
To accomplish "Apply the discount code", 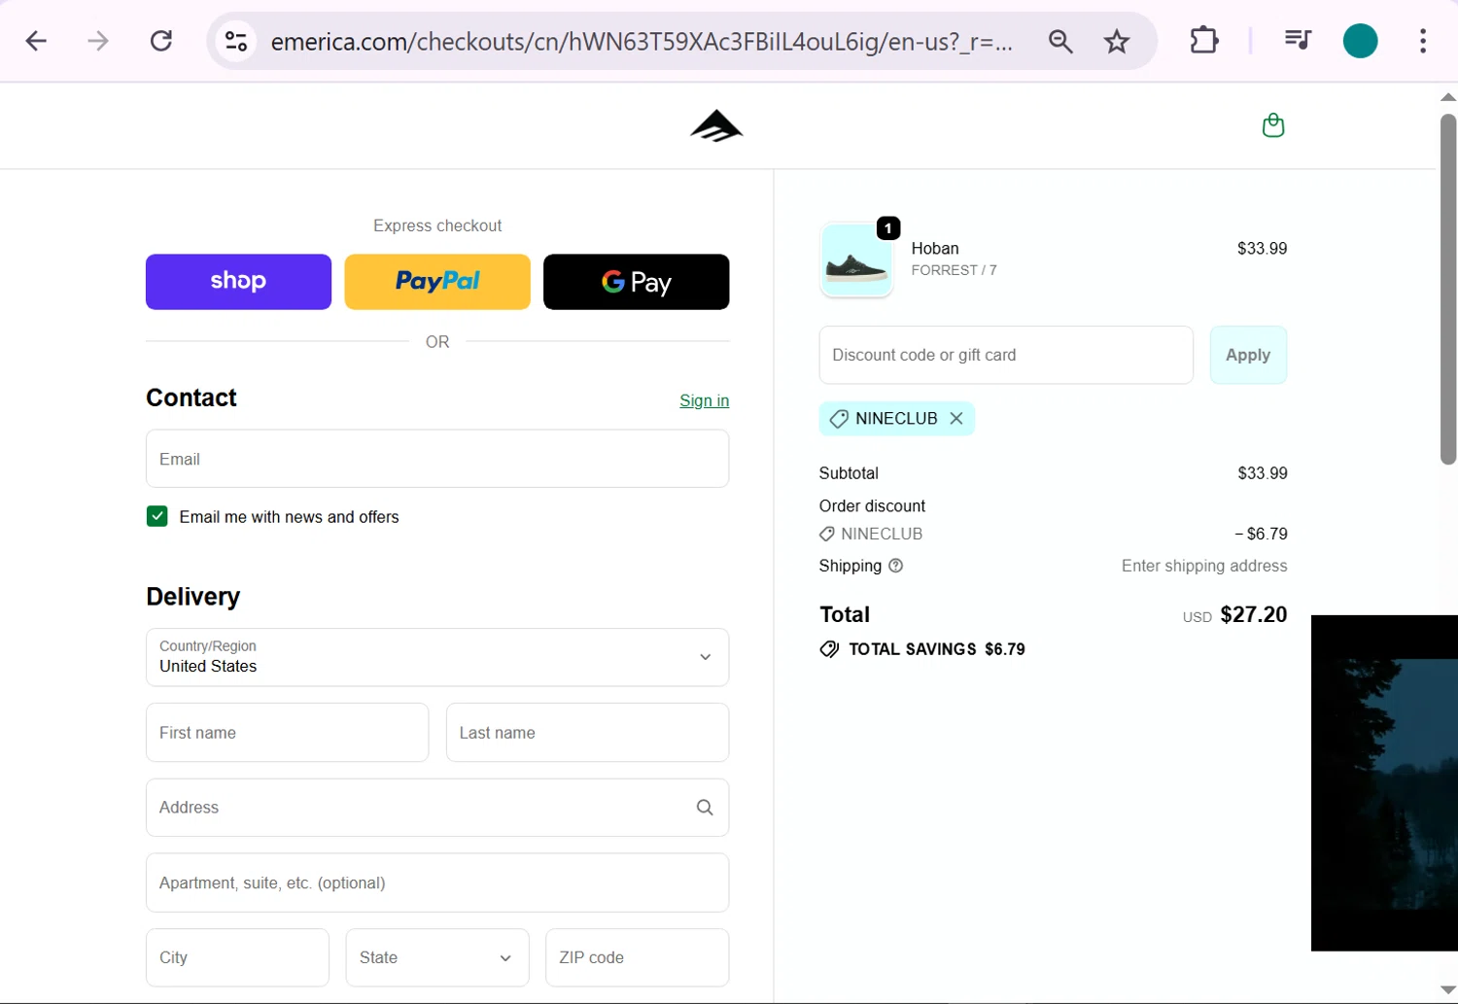I will [x=1248, y=355].
